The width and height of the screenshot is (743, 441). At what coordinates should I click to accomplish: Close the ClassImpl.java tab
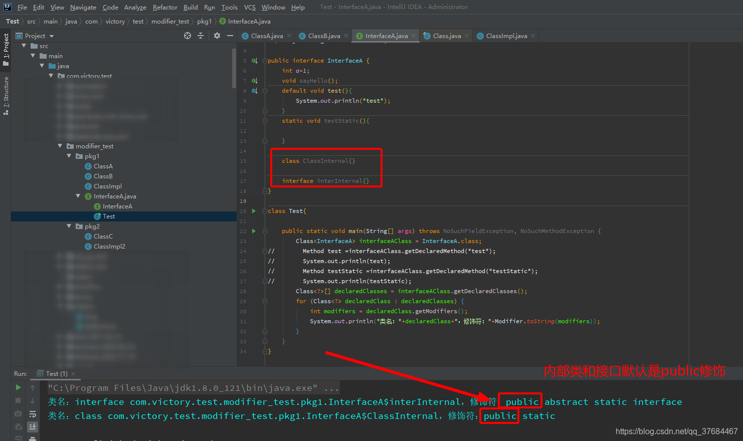click(x=533, y=36)
